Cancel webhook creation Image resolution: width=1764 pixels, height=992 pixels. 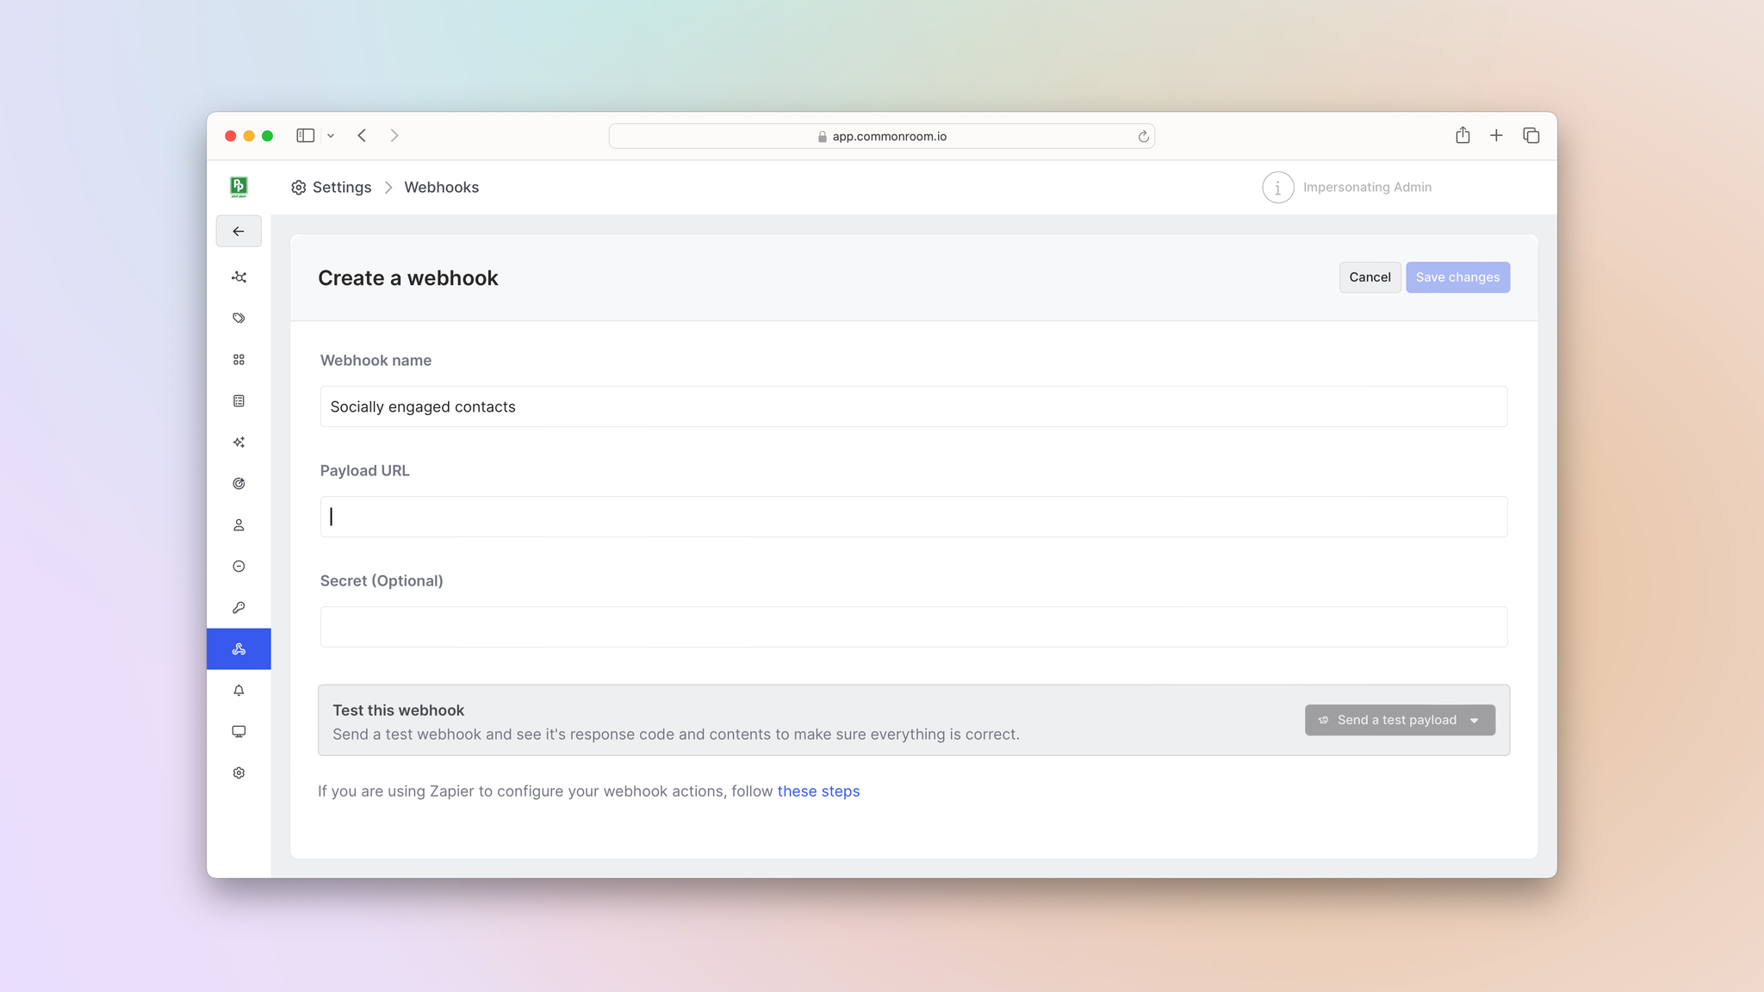click(1370, 277)
